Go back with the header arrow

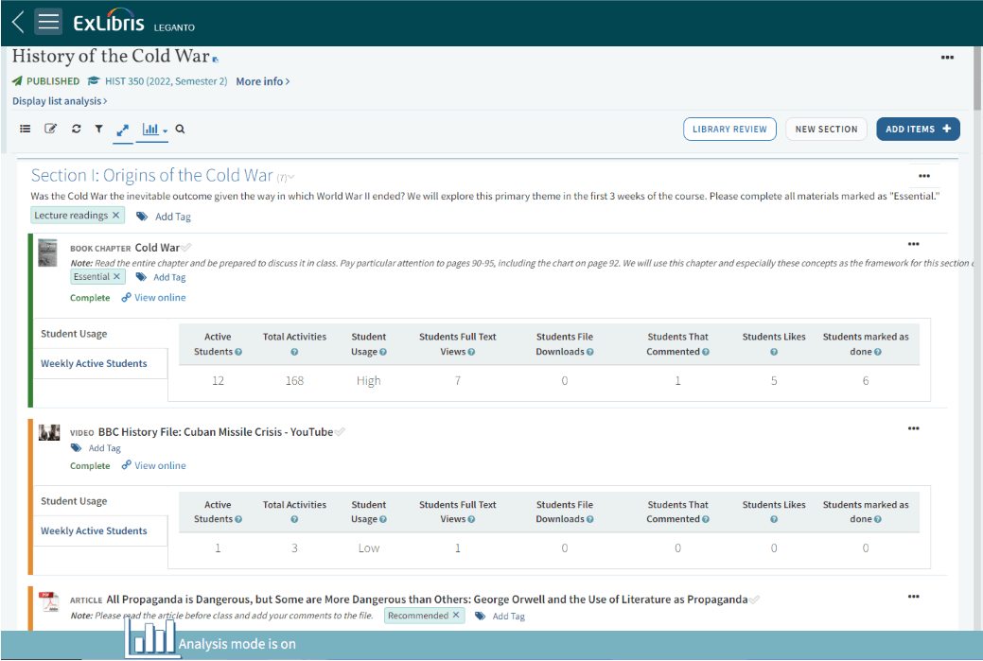[17, 23]
